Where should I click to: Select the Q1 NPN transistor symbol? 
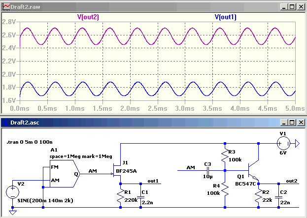click(x=253, y=170)
